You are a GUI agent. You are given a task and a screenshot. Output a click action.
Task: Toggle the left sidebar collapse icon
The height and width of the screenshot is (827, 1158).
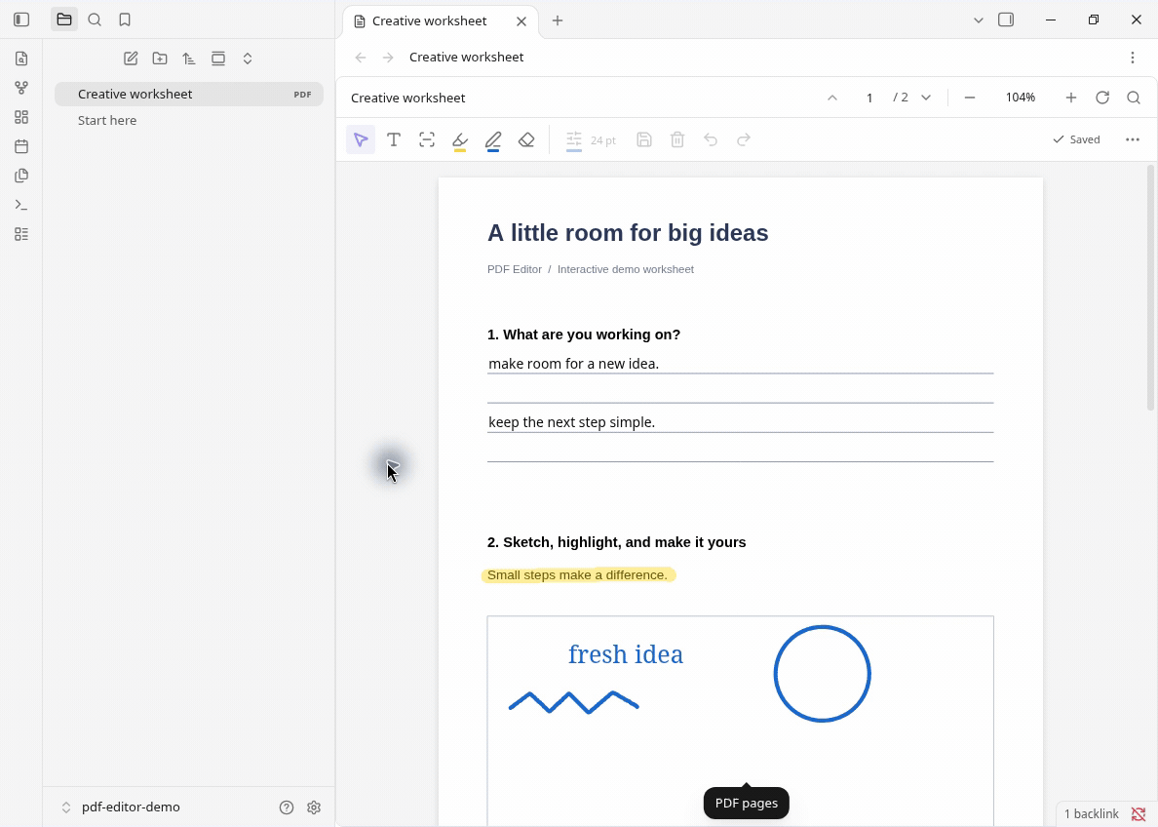[x=21, y=20]
